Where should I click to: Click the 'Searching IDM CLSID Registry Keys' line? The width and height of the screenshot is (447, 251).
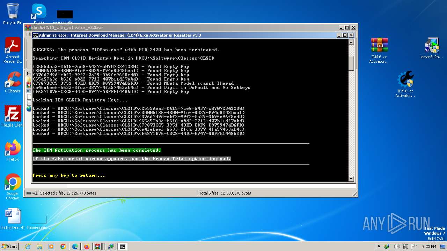[x=123, y=58]
